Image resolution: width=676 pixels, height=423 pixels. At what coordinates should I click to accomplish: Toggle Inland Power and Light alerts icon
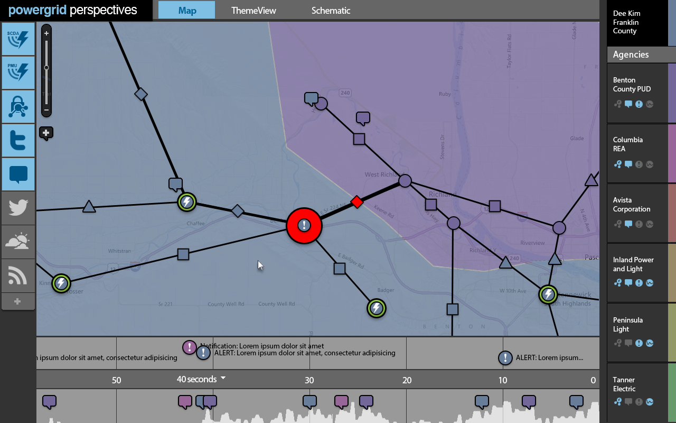point(639,283)
